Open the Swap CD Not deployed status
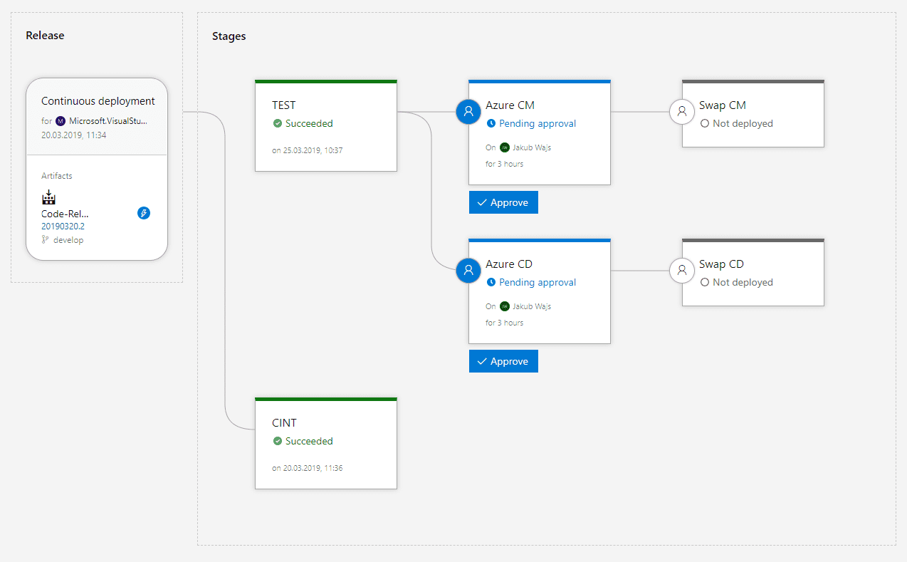 [x=743, y=282]
